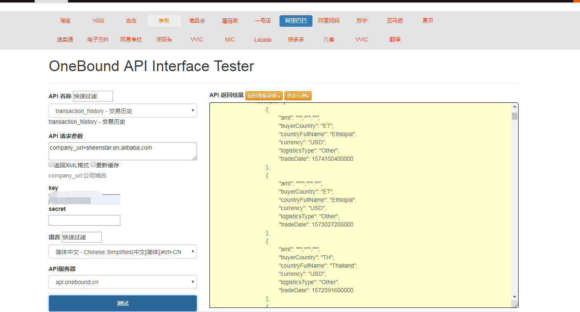Select the 蘑菇街 tab
Viewport: 580px width, 312px height.
pyautogui.click(x=230, y=21)
